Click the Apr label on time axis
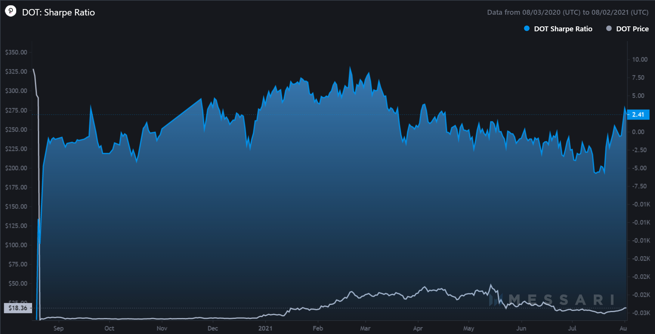Screen dimensions: 655x334 pos(418,328)
